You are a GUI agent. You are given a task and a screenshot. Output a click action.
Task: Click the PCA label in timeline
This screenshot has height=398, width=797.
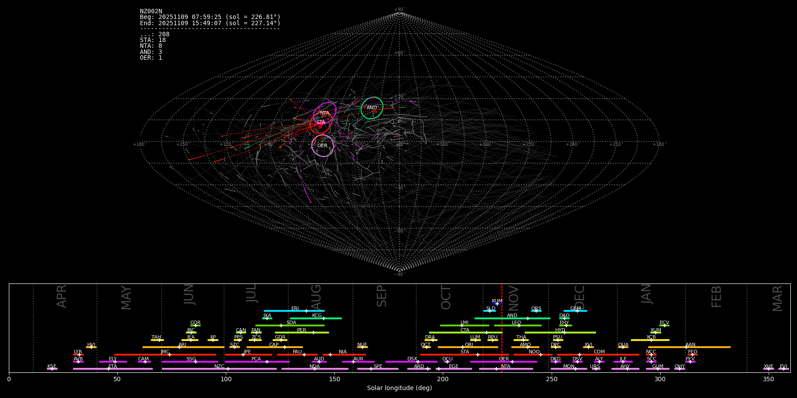click(x=256, y=359)
